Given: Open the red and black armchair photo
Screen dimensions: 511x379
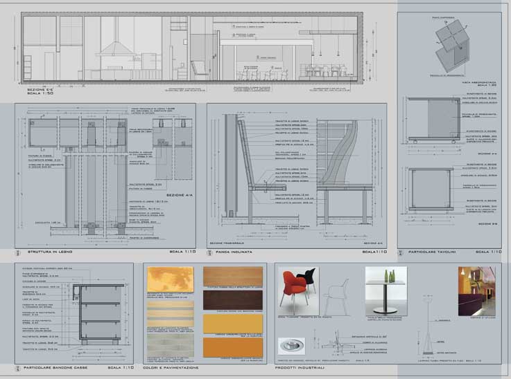Looking at the screenshot, I should pyautogui.click(x=298, y=291).
